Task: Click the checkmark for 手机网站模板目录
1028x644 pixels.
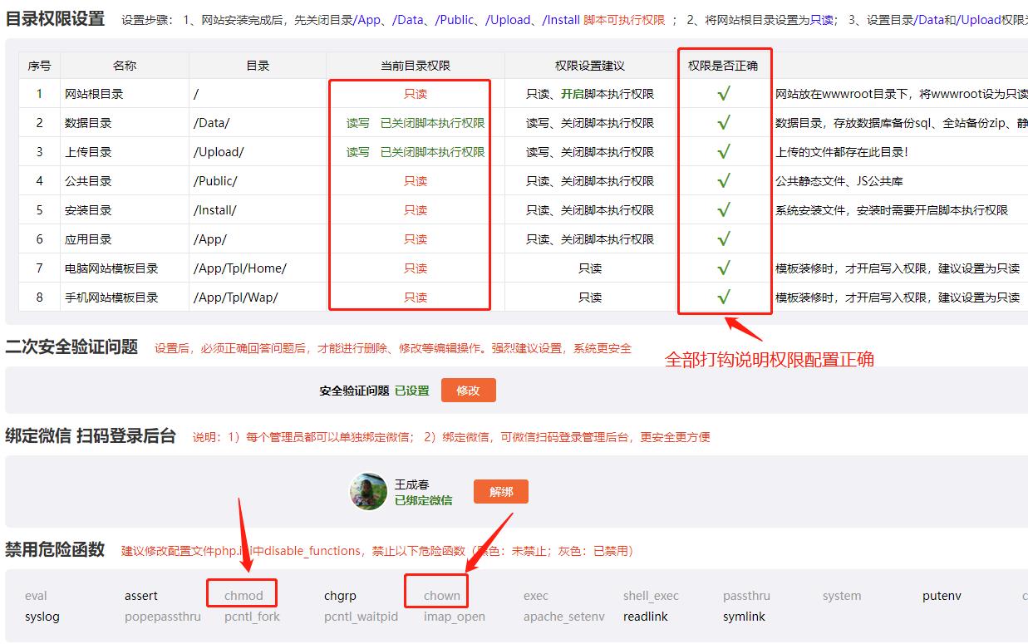Action: click(724, 297)
